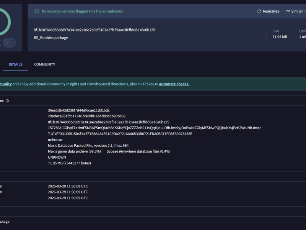Viewport: 306px width, 230px height.
Task: Toggle the community score vote pill
Action: [8, 43]
